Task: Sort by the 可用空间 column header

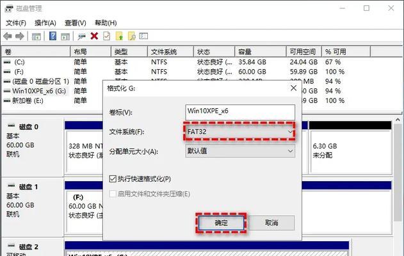Action: click(304, 52)
